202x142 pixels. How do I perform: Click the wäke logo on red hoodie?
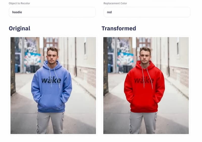[x=144, y=80]
